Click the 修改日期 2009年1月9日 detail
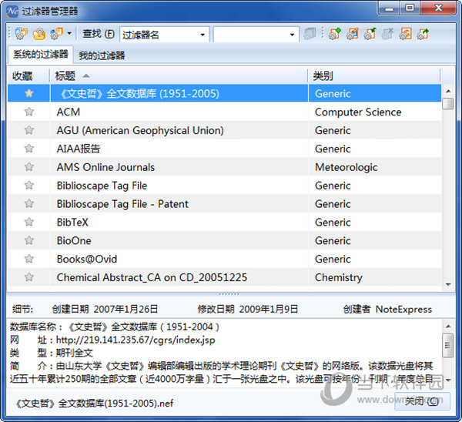The height and width of the screenshot is (422, 462). point(248,309)
